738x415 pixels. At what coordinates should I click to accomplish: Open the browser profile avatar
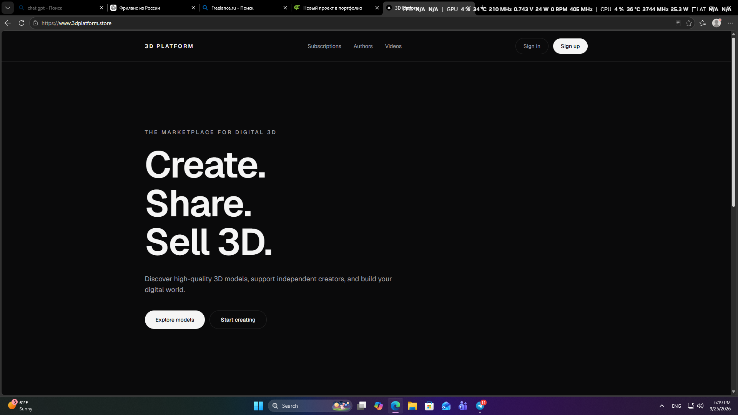click(x=716, y=23)
